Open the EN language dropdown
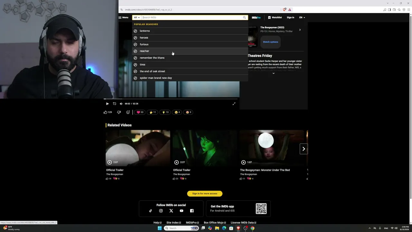 302,17
